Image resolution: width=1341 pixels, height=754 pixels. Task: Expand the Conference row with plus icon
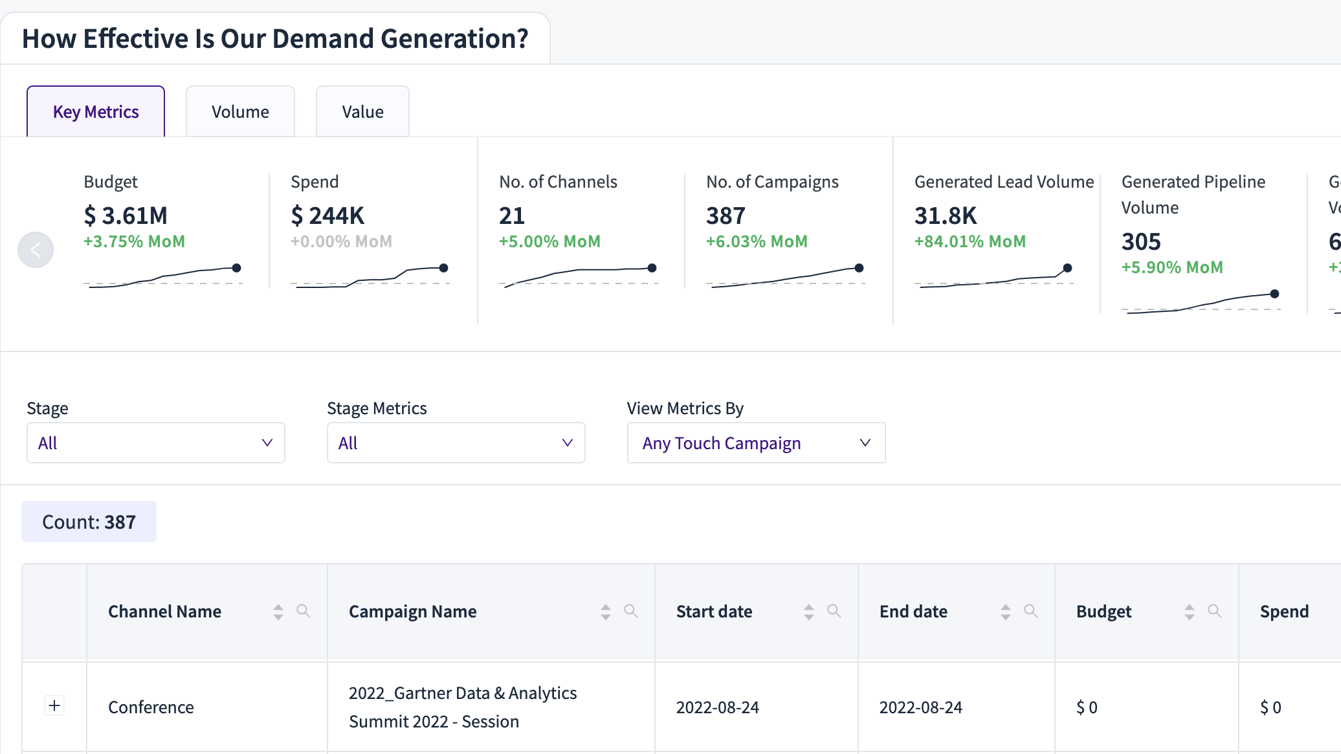pyautogui.click(x=54, y=705)
